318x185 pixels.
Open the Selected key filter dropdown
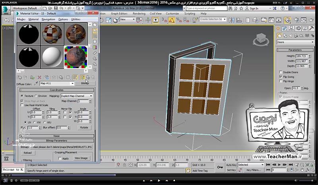coord(251,165)
